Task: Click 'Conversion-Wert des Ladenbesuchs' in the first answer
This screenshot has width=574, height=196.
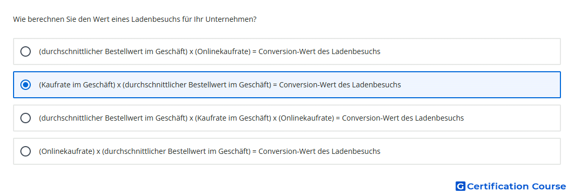Action: [x=319, y=51]
